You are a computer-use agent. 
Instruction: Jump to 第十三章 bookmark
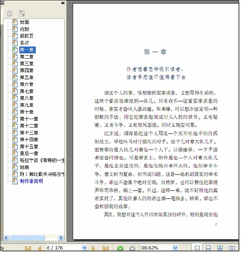(x=29, y=133)
